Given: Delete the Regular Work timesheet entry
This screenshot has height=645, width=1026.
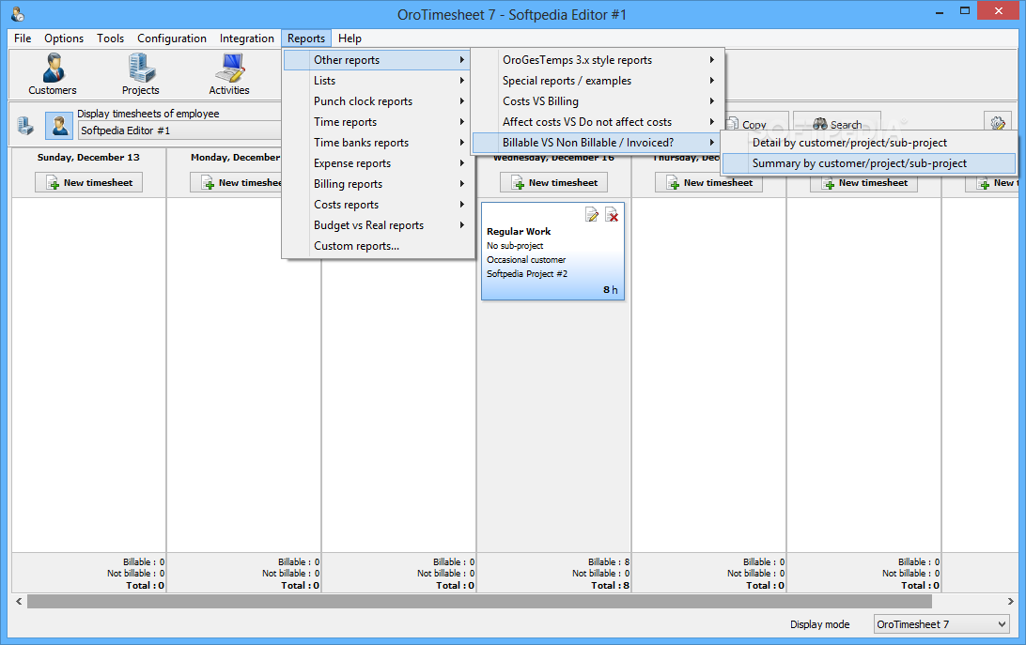Looking at the screenshot, I should pyautogui.click(x=612, y=215).
